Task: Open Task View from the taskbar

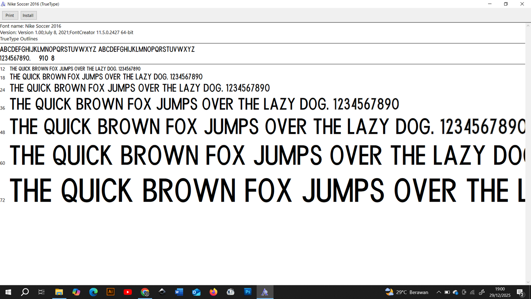Action: (42, 292)
